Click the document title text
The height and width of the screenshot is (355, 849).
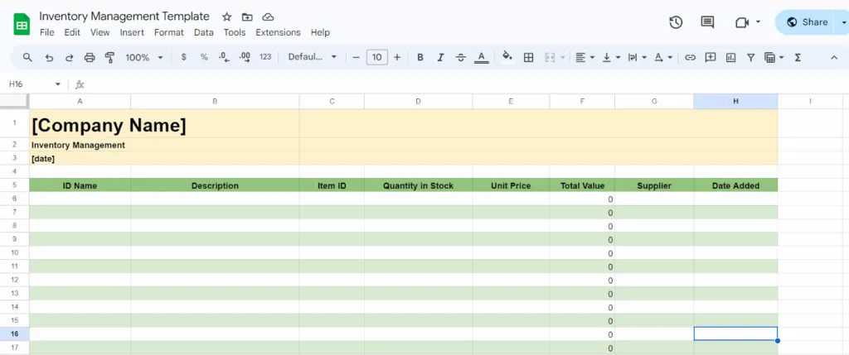pos(124,17)
